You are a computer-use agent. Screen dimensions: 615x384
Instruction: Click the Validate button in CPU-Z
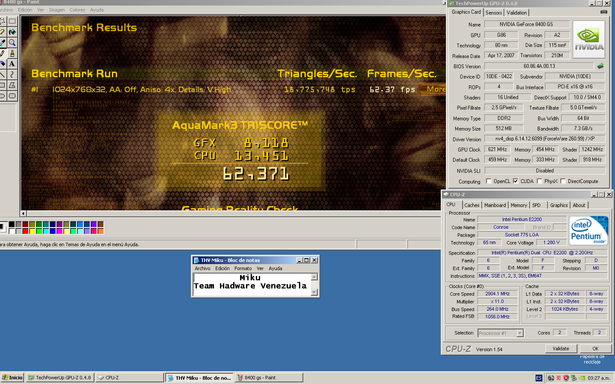tap(561, 349)
